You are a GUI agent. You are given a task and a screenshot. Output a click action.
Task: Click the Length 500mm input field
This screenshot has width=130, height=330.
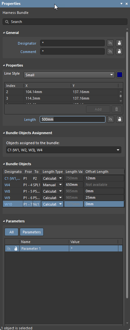point(72,119)
